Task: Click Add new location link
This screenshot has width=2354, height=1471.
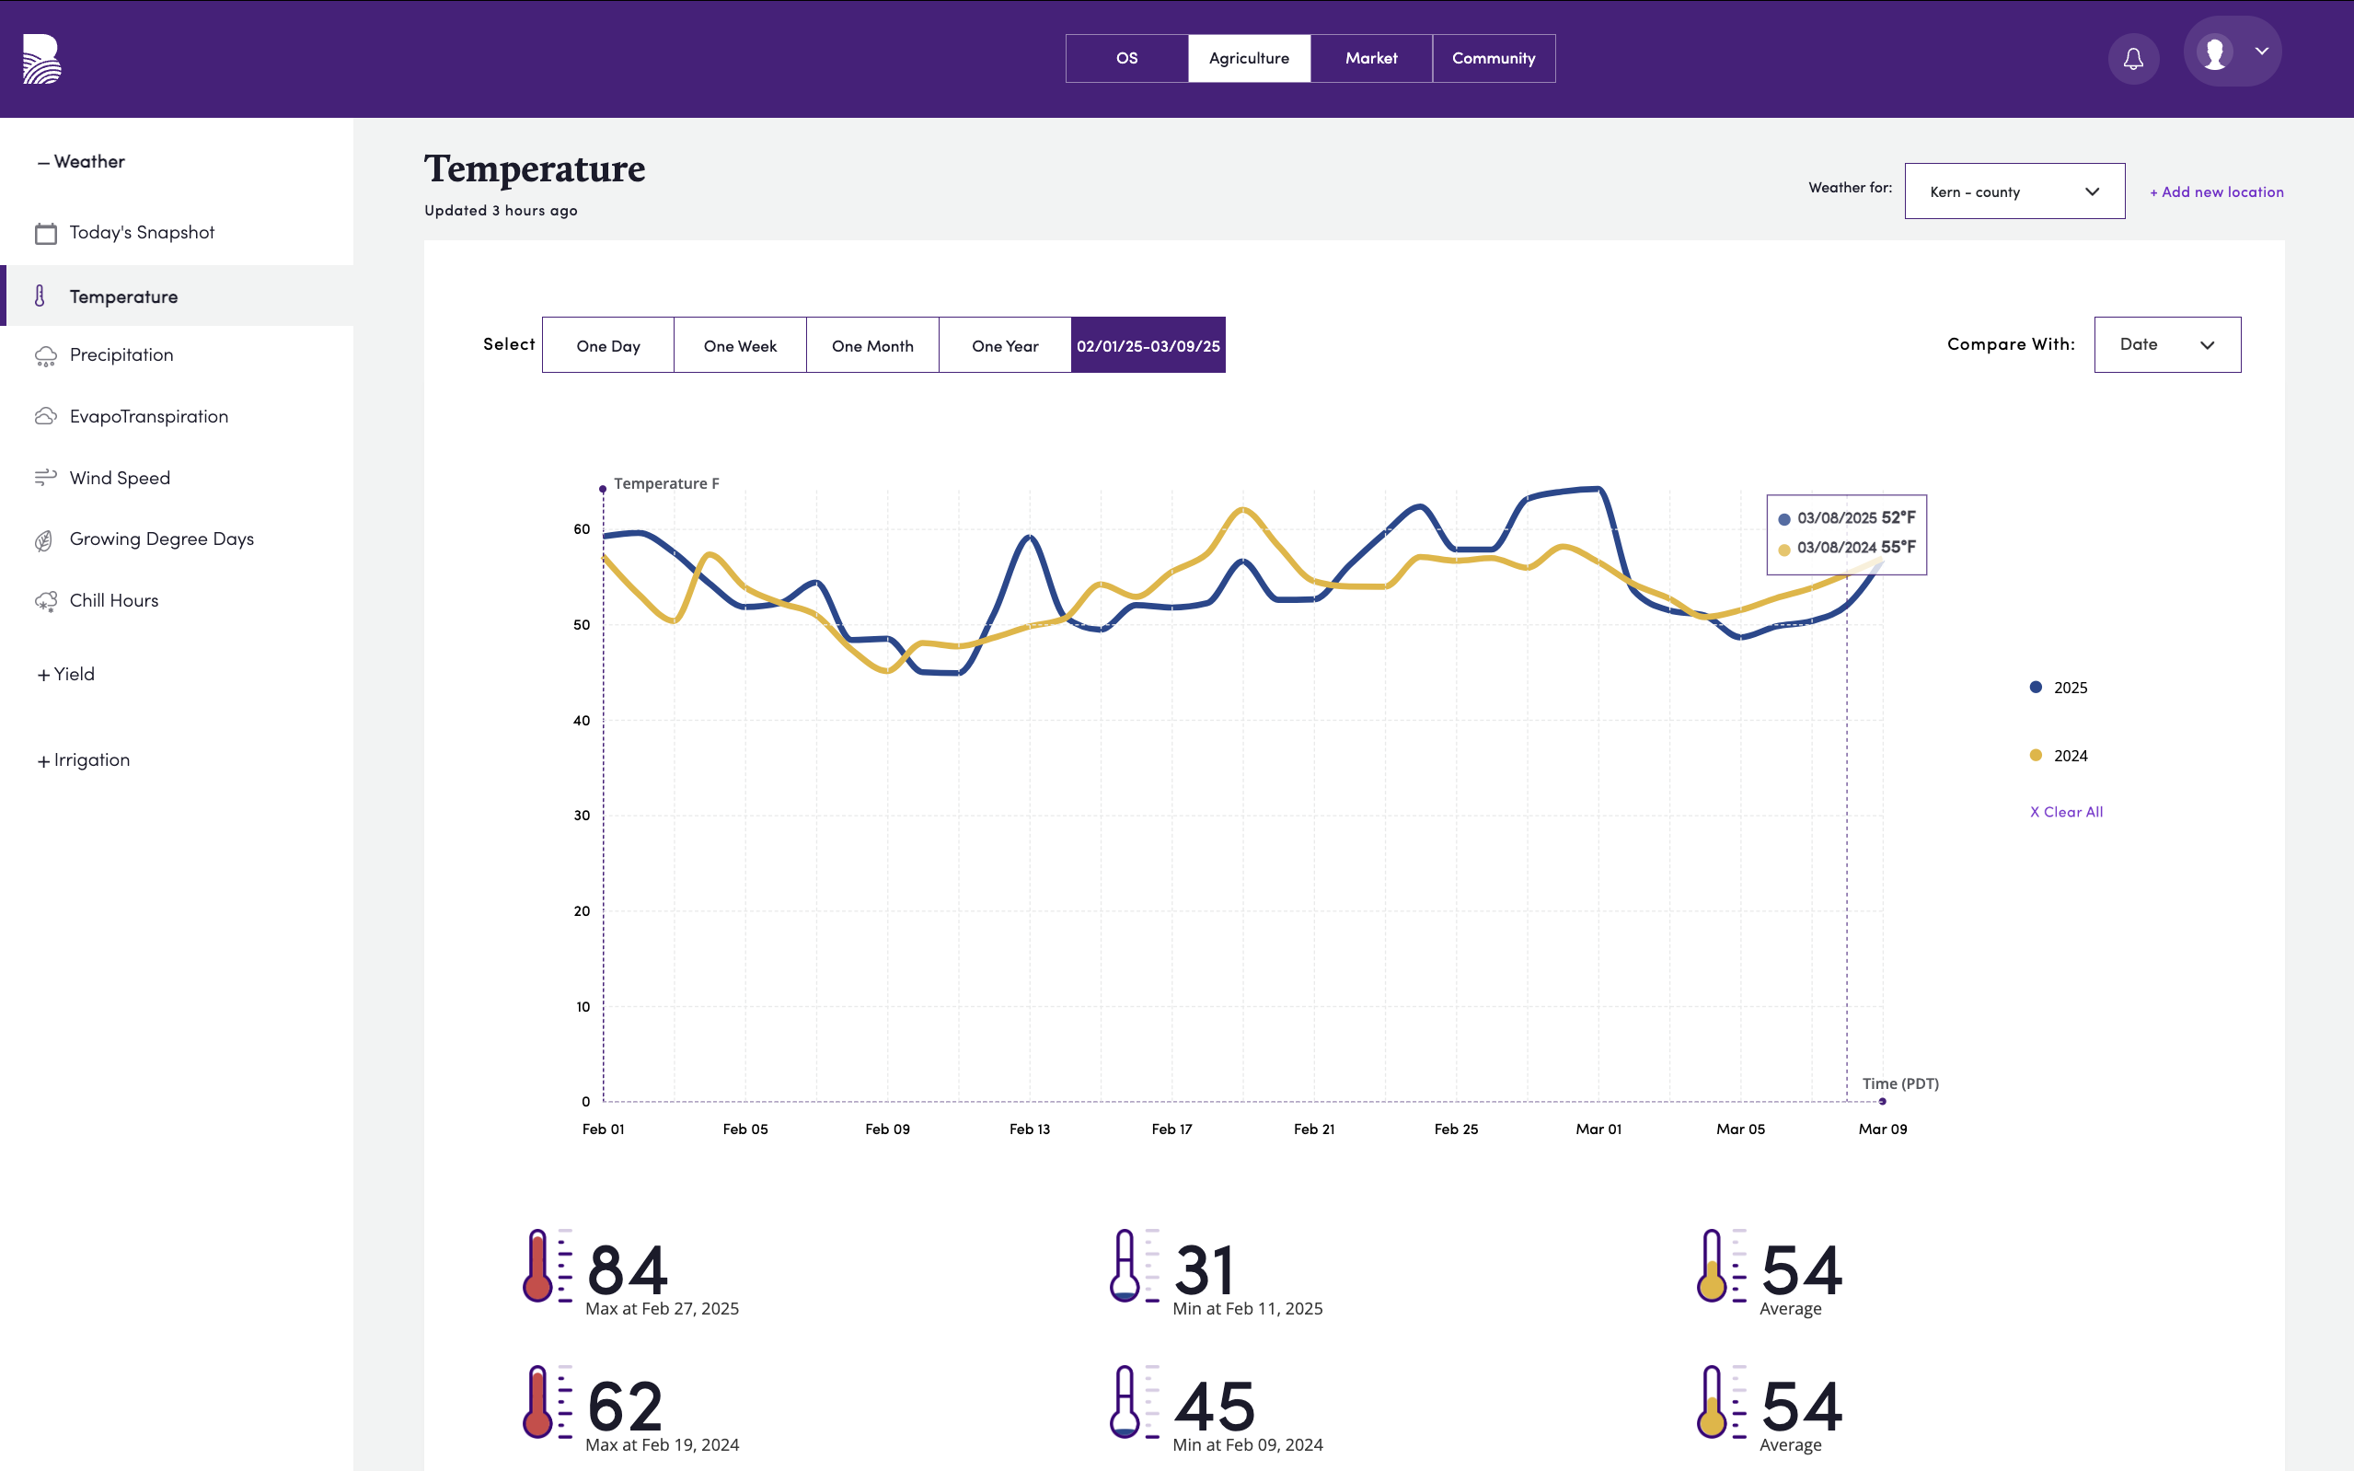Action: (x=2216, y=191)
